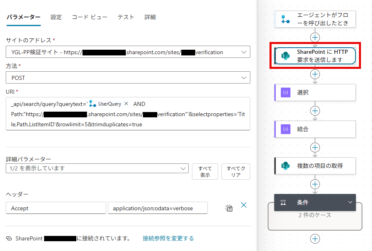This screenshot has height=251, width=372.
Task: Open the サイトのアドレス dropdown
Action: click(x=244, y=52)
